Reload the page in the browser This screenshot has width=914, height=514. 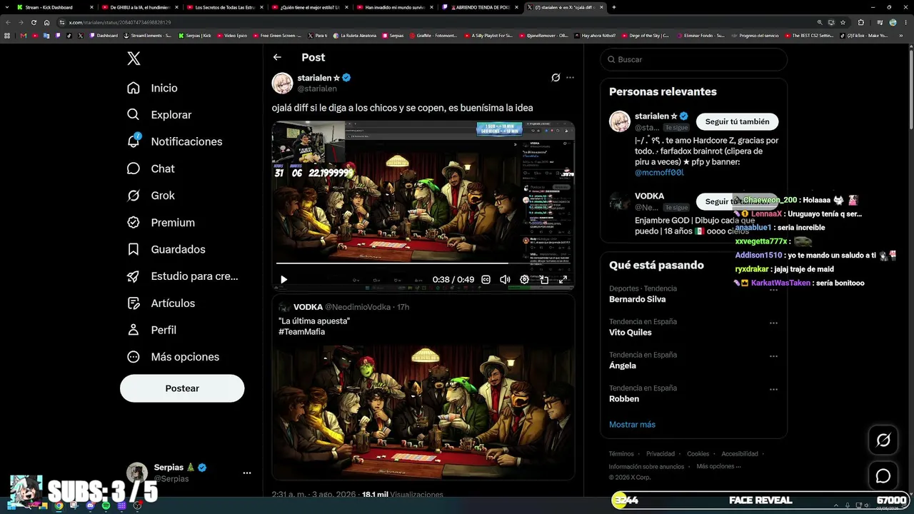click(34, 22)
